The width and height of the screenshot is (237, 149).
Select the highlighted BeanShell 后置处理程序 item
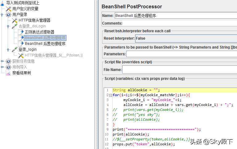[45, 38]
